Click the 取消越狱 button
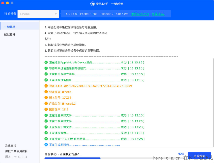This screenshot has width=214, height=163. (x=199, y=156)
